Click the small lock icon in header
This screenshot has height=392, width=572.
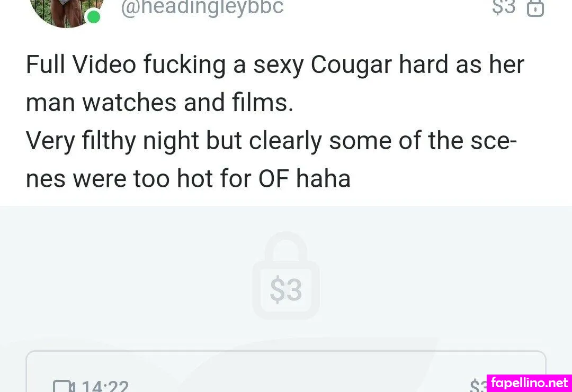535,8
